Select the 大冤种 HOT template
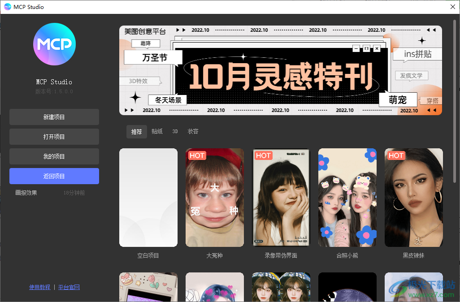 tap(214, 198)
